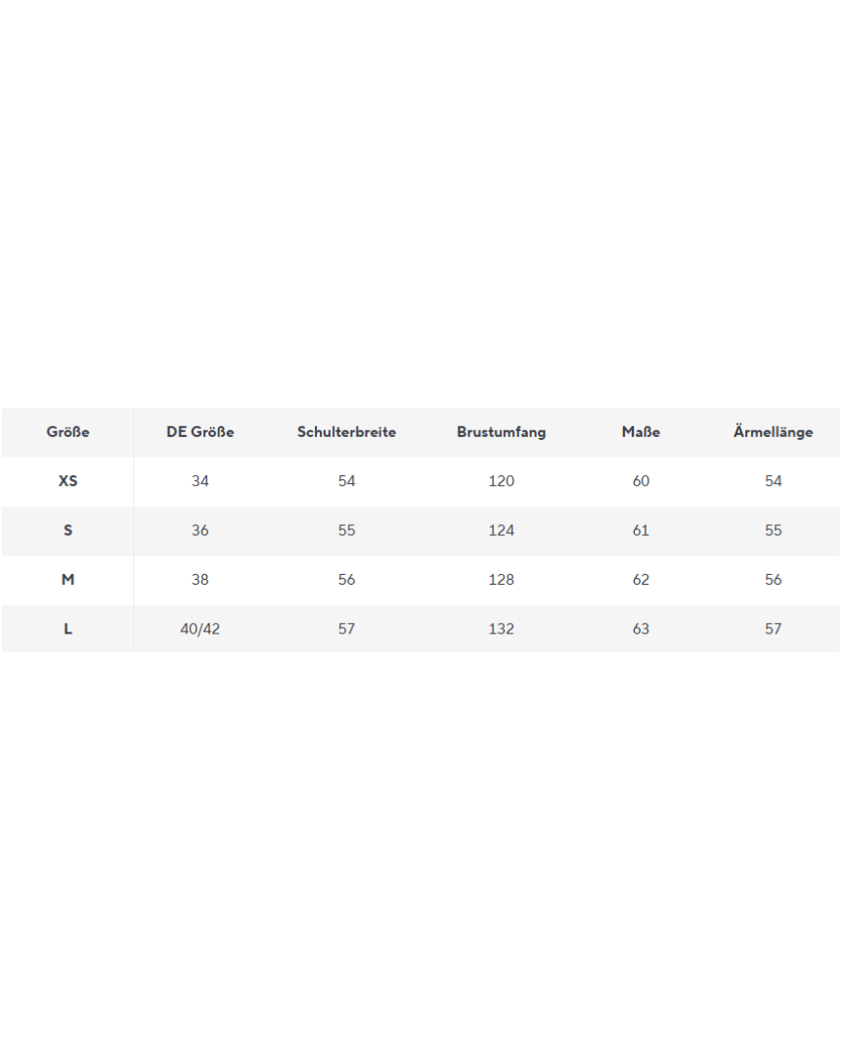This screenshot has width=845, height=1056.
Task: Click the S size row label
Action: coord(67,531)
